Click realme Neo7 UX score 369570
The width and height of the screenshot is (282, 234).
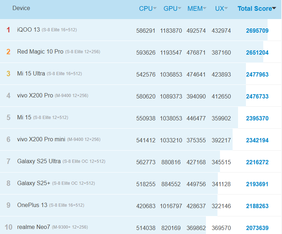(x=221, y=228)
